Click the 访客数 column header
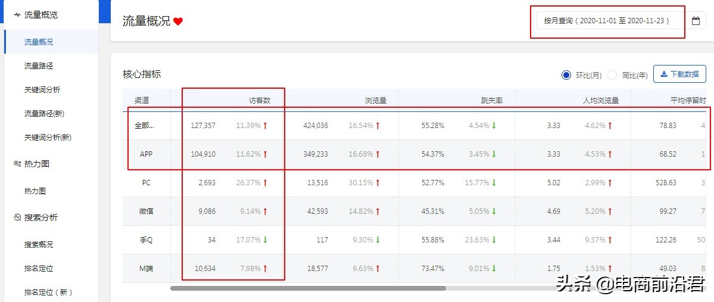714x302 pixels. (x=260, y=100)
